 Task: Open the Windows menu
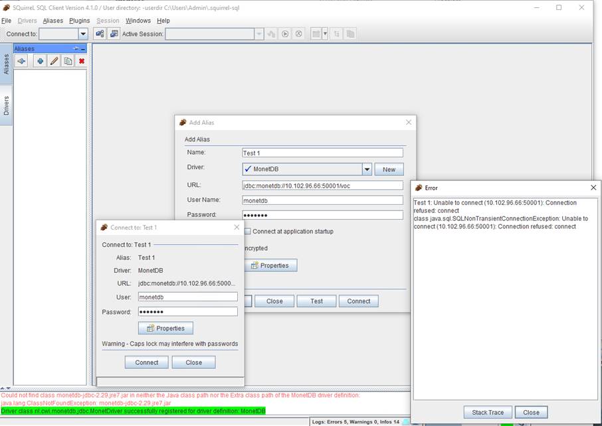coord(138,21)
